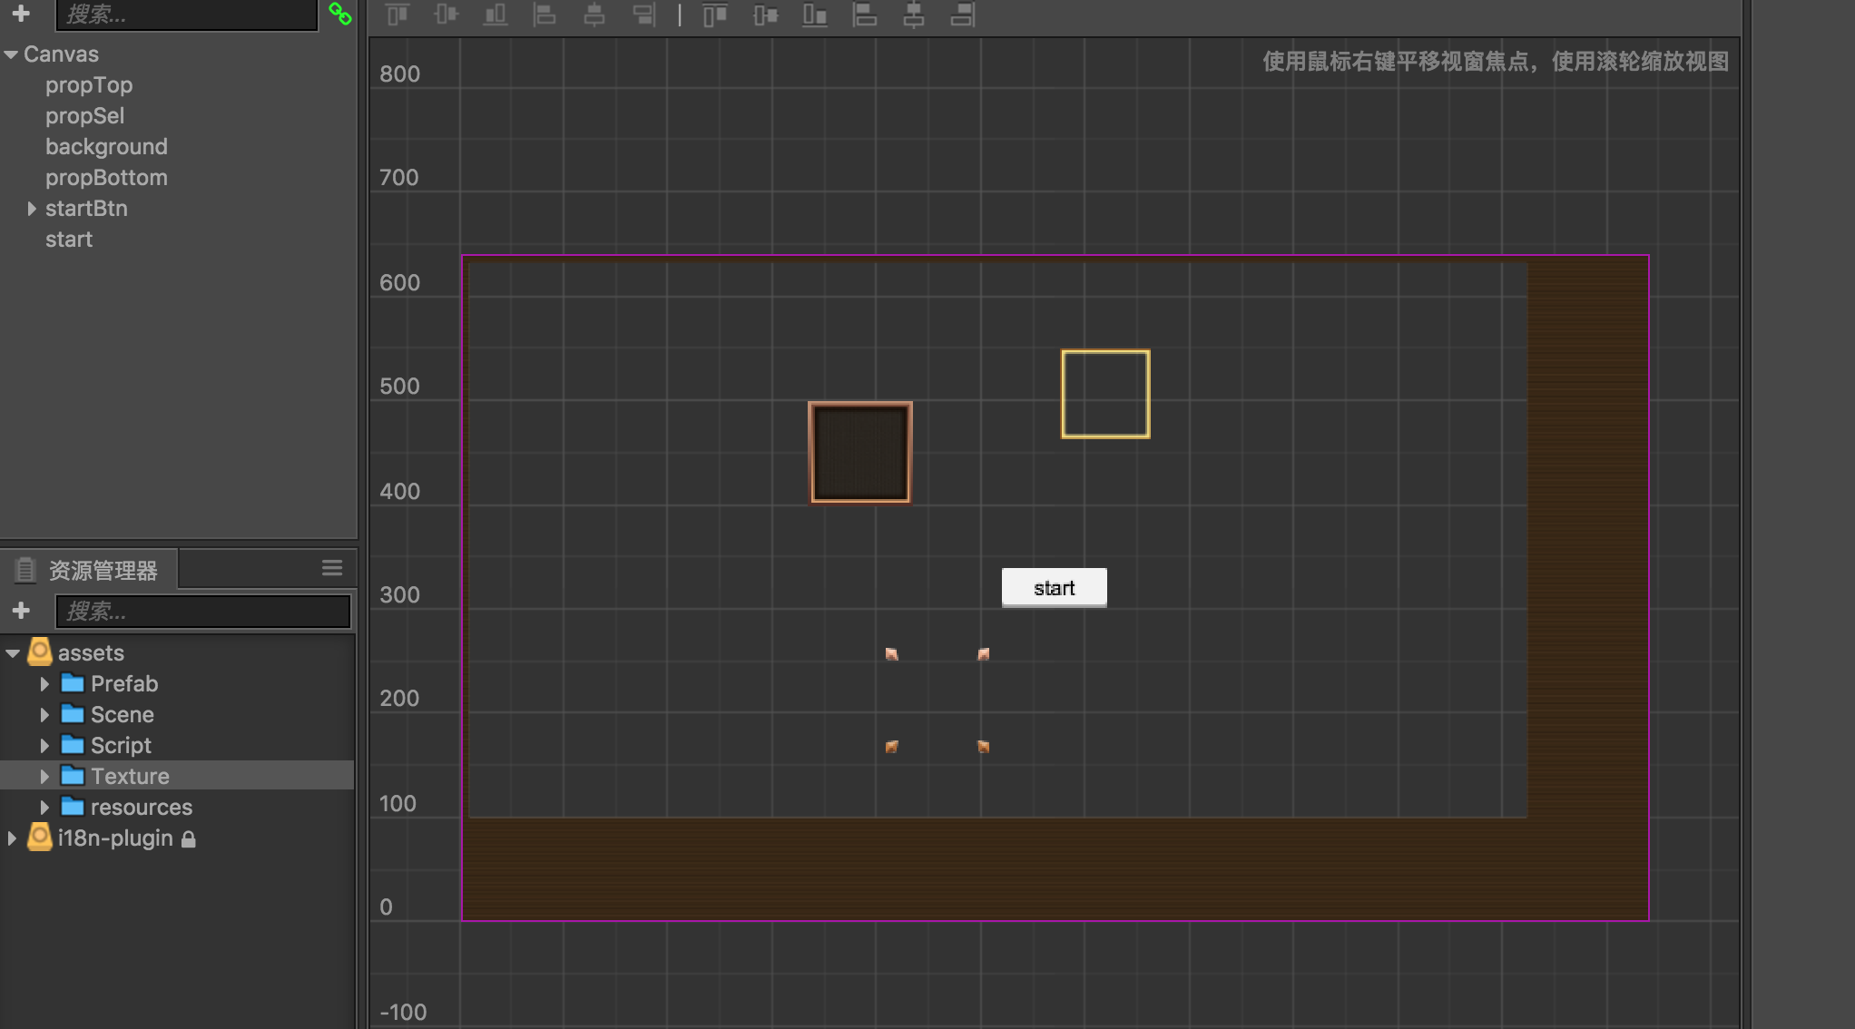
Task: Click the start button in the scene
Action: pyautogui.click(x=1054, y=588)
